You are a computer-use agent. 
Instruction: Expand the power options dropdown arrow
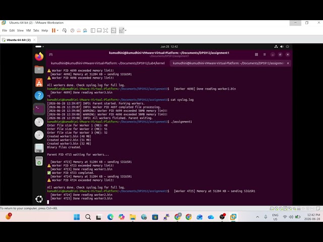58,30
